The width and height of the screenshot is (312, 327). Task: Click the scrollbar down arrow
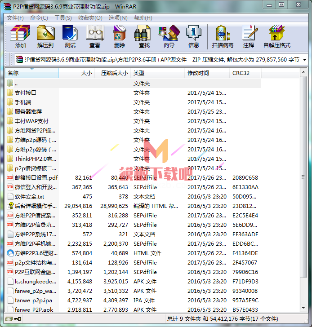(303, 308)
